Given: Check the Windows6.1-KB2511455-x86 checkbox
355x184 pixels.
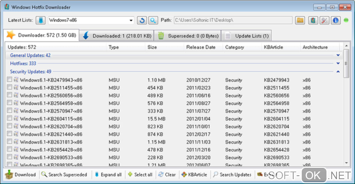Looking at the screenshot, I should coord(9,87).
